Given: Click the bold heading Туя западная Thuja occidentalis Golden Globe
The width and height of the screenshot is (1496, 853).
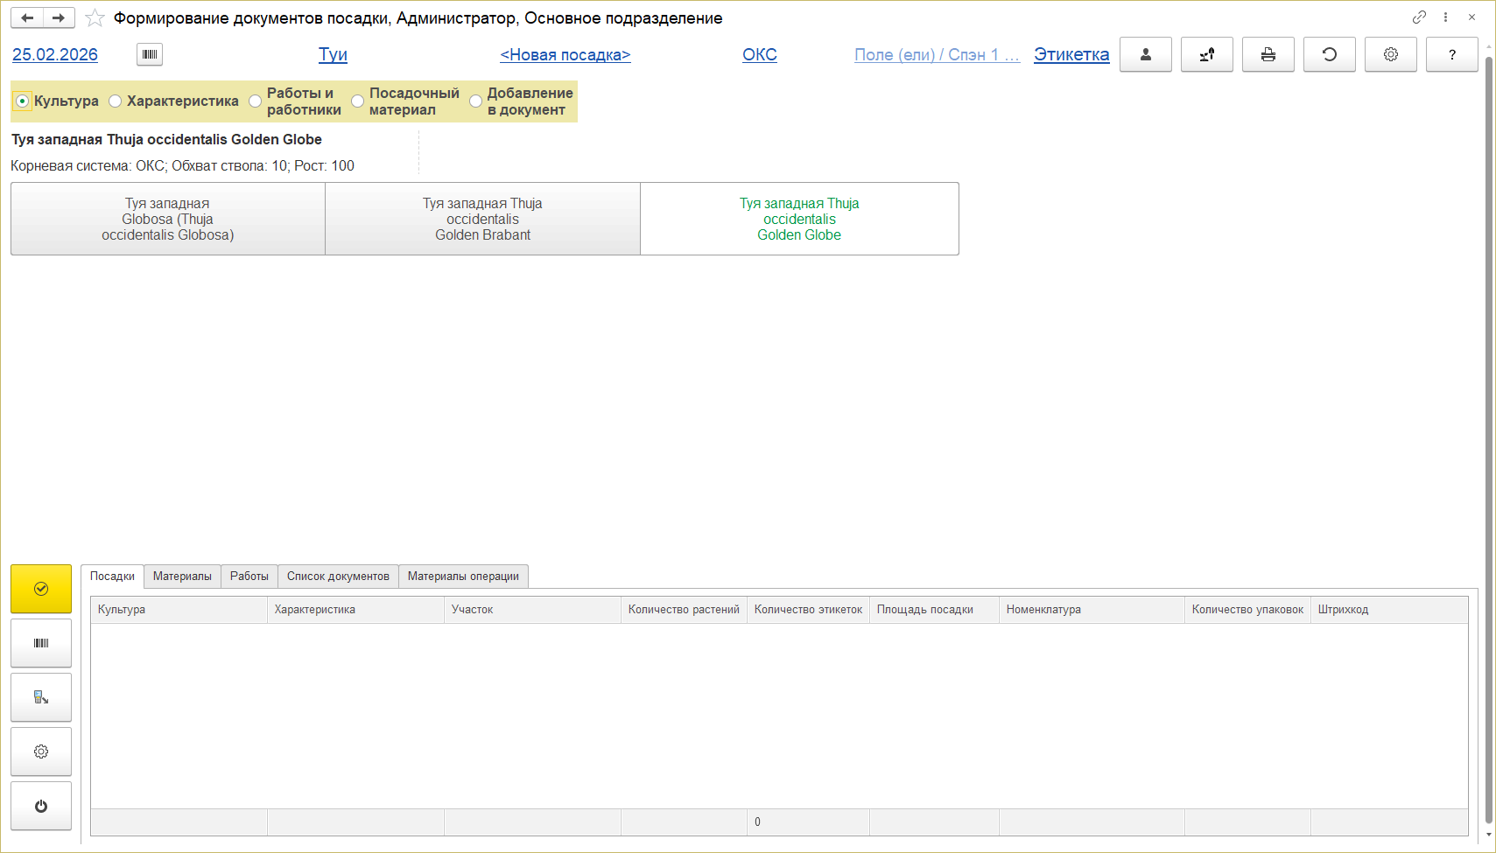Looking at the screenshot, I should [166, 139].
